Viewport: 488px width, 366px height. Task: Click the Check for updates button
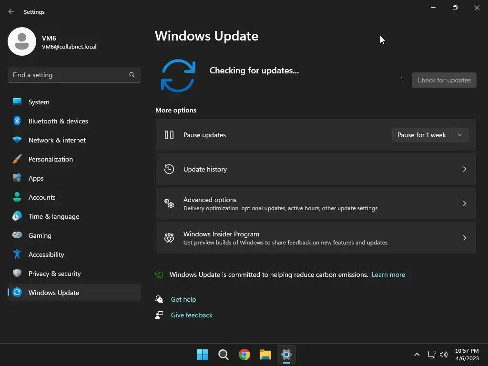pyautogui.click(x=444, y=80)
